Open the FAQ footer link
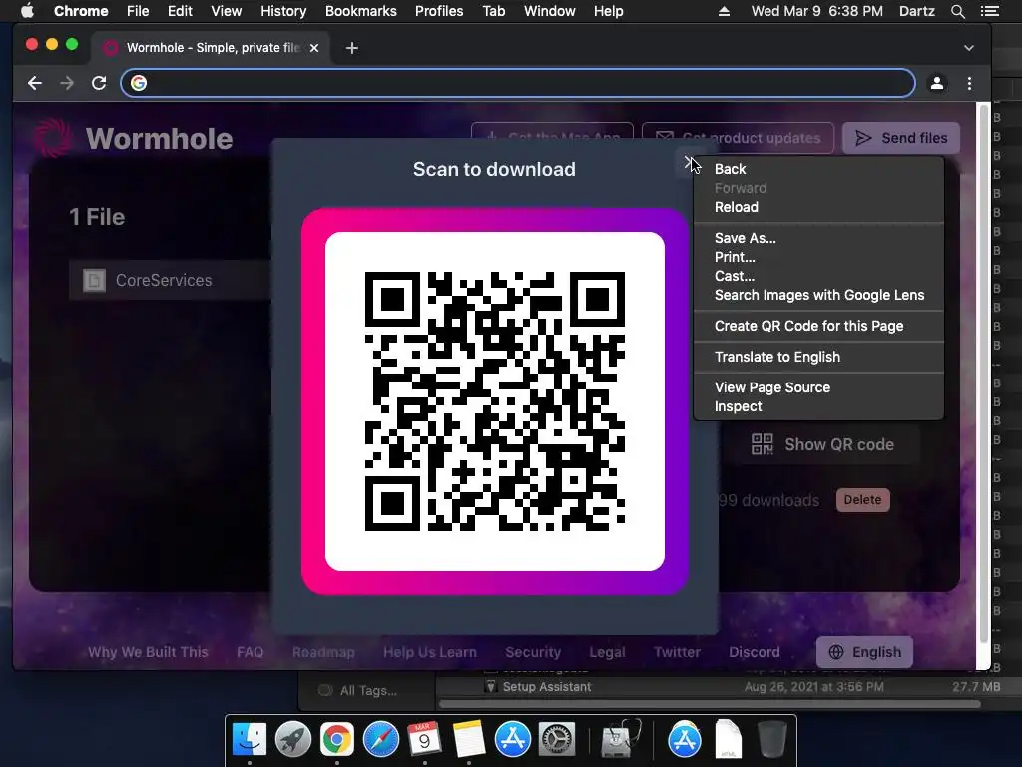Image resolution: width=1022 pixels, height=767 pixels. click(x=251, y=652)
